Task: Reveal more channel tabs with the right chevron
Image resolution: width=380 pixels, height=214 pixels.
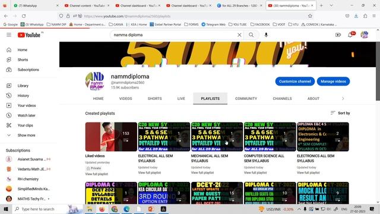Action: [x=343, y=99]
